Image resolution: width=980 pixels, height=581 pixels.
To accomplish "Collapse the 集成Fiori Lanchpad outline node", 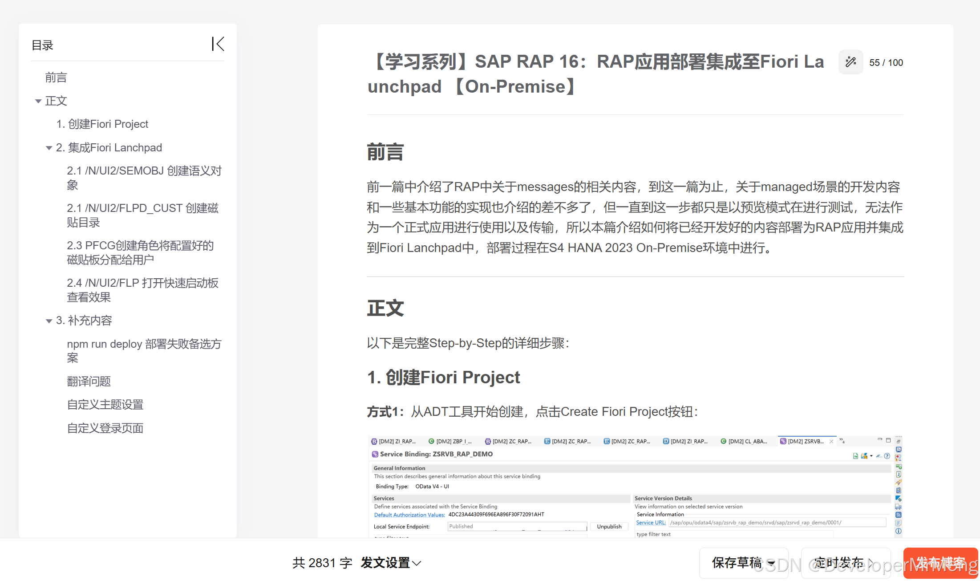I will click(49, 148).
